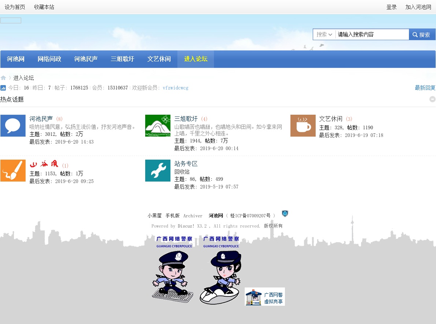Image resolution: width=436 pixels, height=324 pixels.
Task: Click the 山谷风 paintbrush forum icon
Action: click(13, 171)
